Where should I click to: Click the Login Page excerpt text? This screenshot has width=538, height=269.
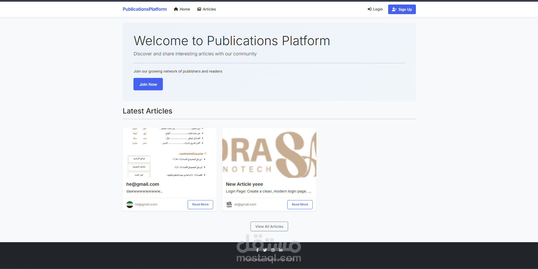(x=268, y=191)
